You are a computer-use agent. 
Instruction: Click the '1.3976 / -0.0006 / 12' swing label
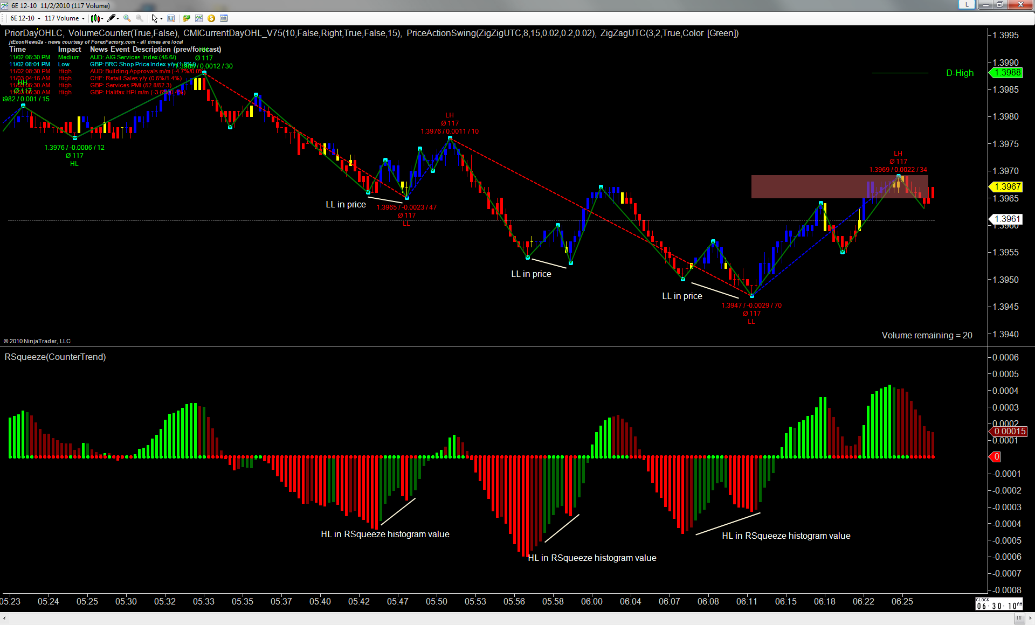(x=74, y=148)
